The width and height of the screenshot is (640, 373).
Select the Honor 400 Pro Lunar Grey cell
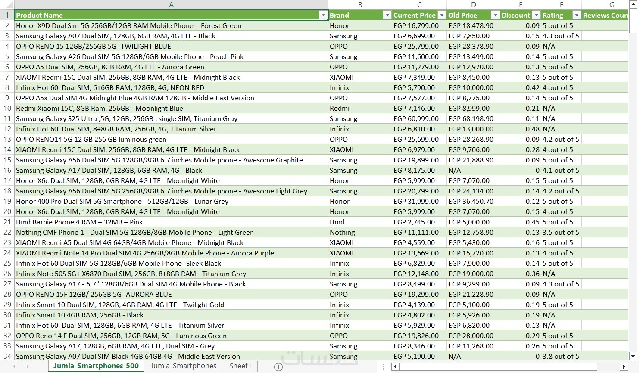coord(171,201)
